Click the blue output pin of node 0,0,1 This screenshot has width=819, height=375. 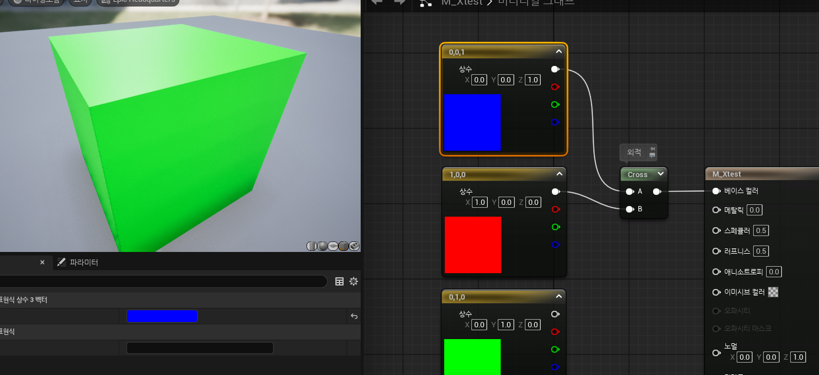pyautogui.click(x=555, y=122)
